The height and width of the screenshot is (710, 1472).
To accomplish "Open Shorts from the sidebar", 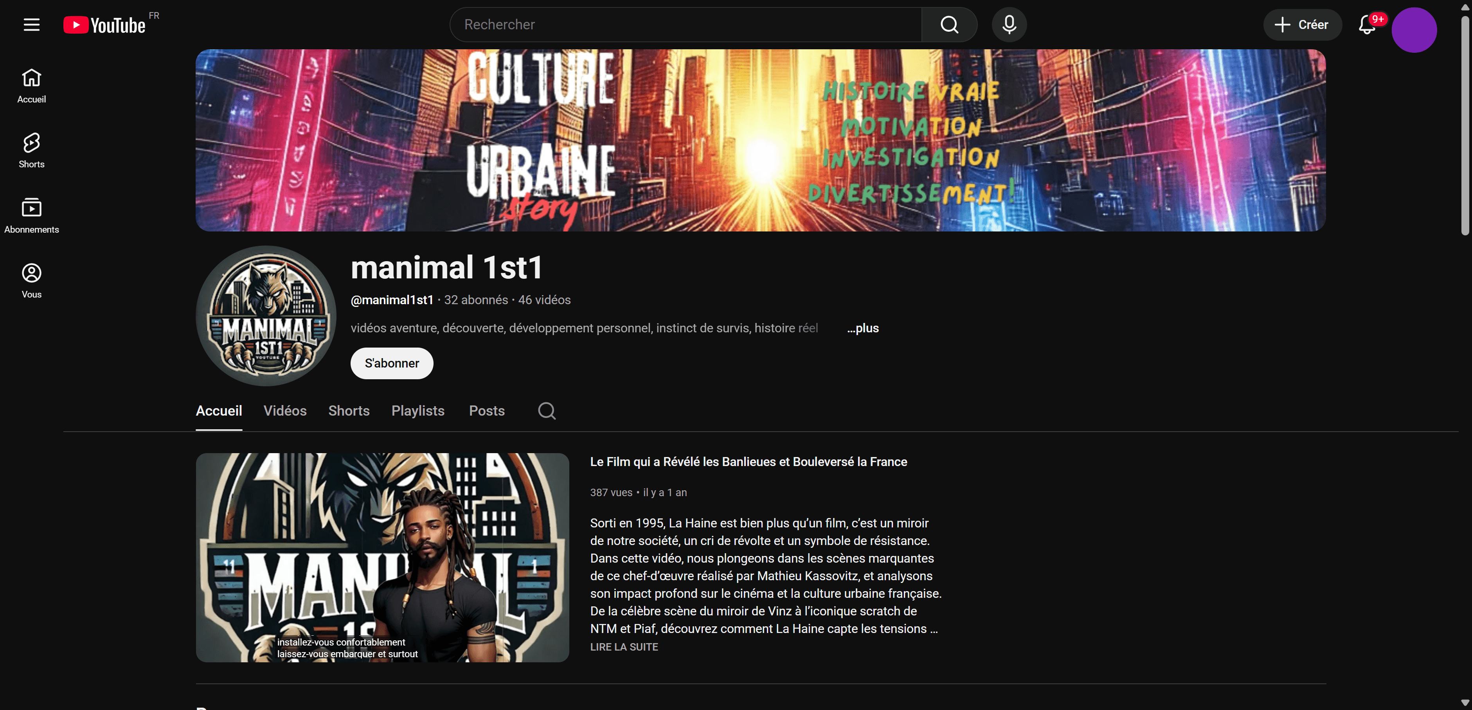I will coord(31,150).
